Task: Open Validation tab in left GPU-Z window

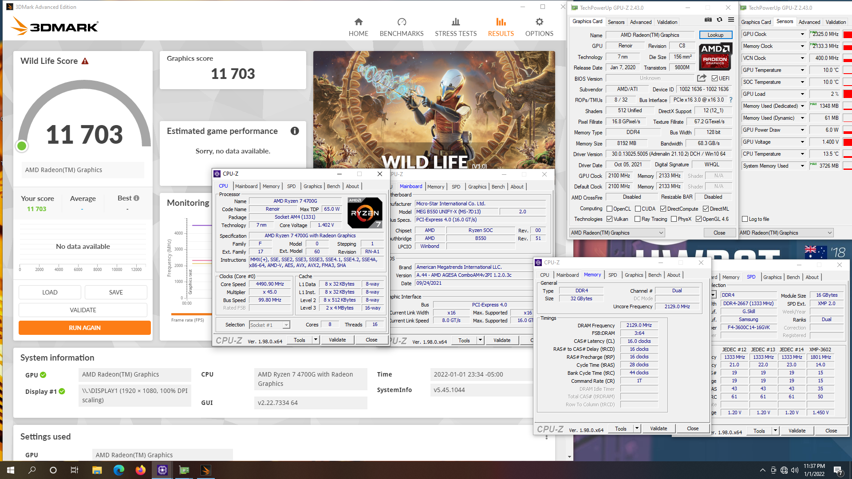Action: pos(667,22)
